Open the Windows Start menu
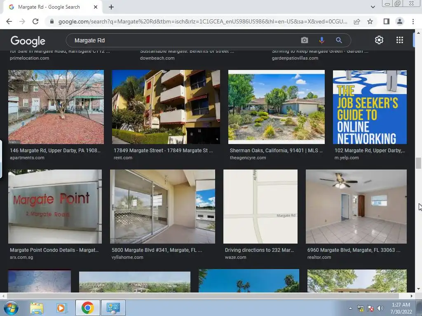Screen dimensions: 422x316 [11, 308]
